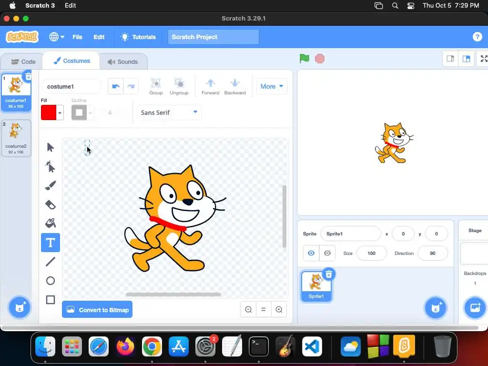Select the Eraser tool

click(51, 204)
